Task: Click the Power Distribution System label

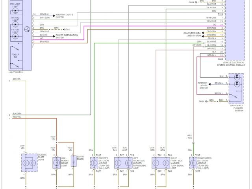Action: click(67, 36)
